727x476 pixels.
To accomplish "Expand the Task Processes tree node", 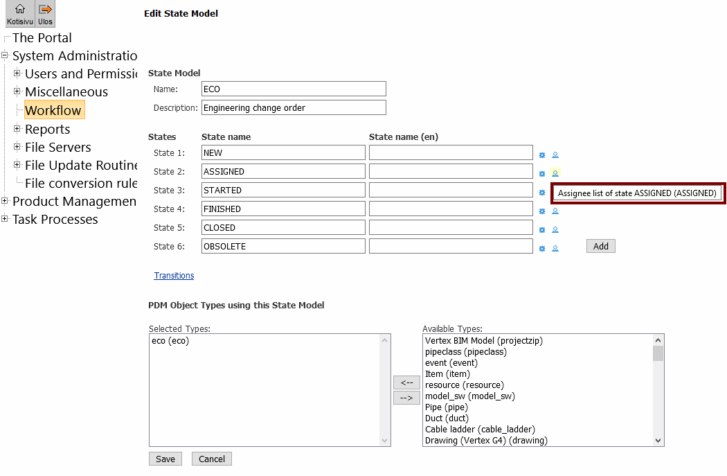I will 5,219.
